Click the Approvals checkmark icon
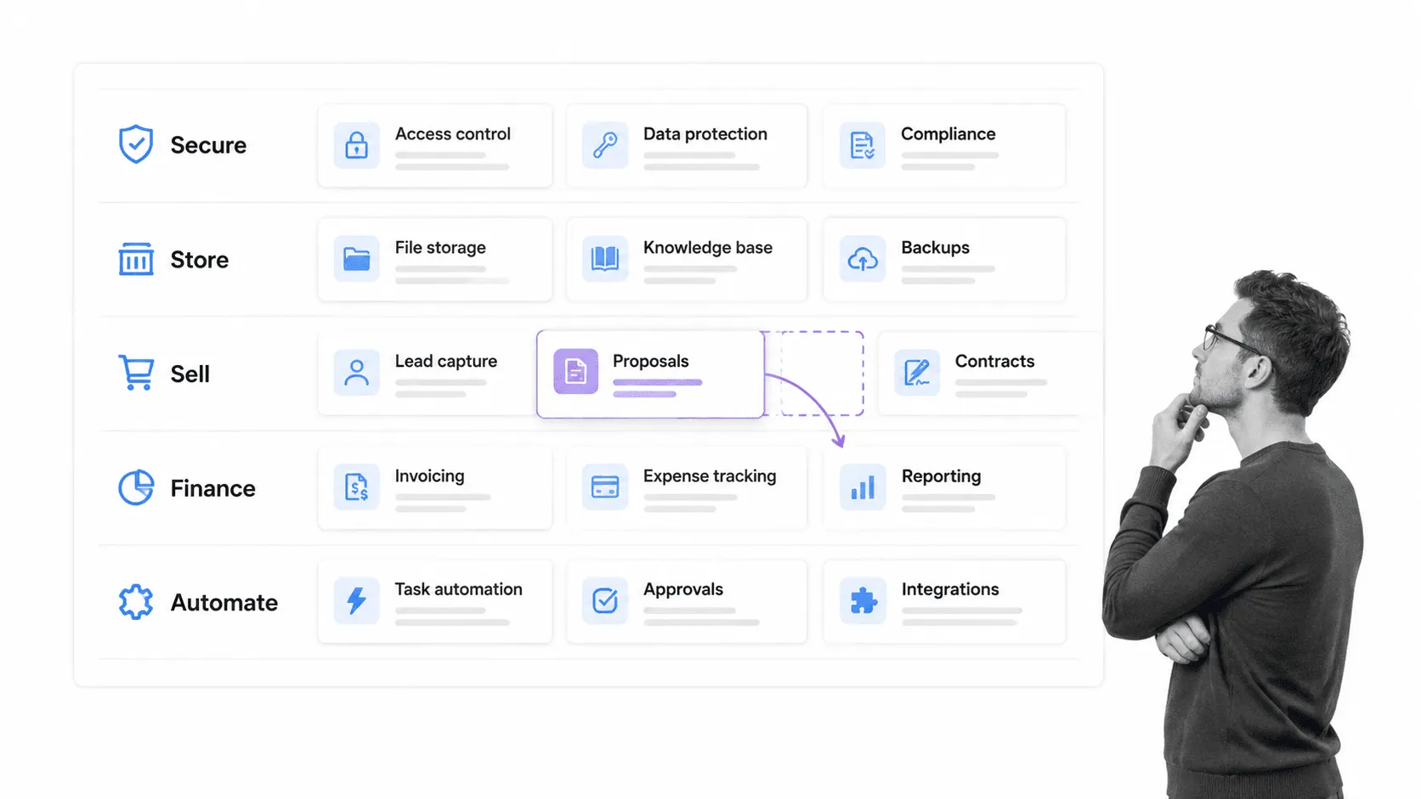The height and width of the screenshot is (799, 1421). pyautogui.click(x=605, y=601)
